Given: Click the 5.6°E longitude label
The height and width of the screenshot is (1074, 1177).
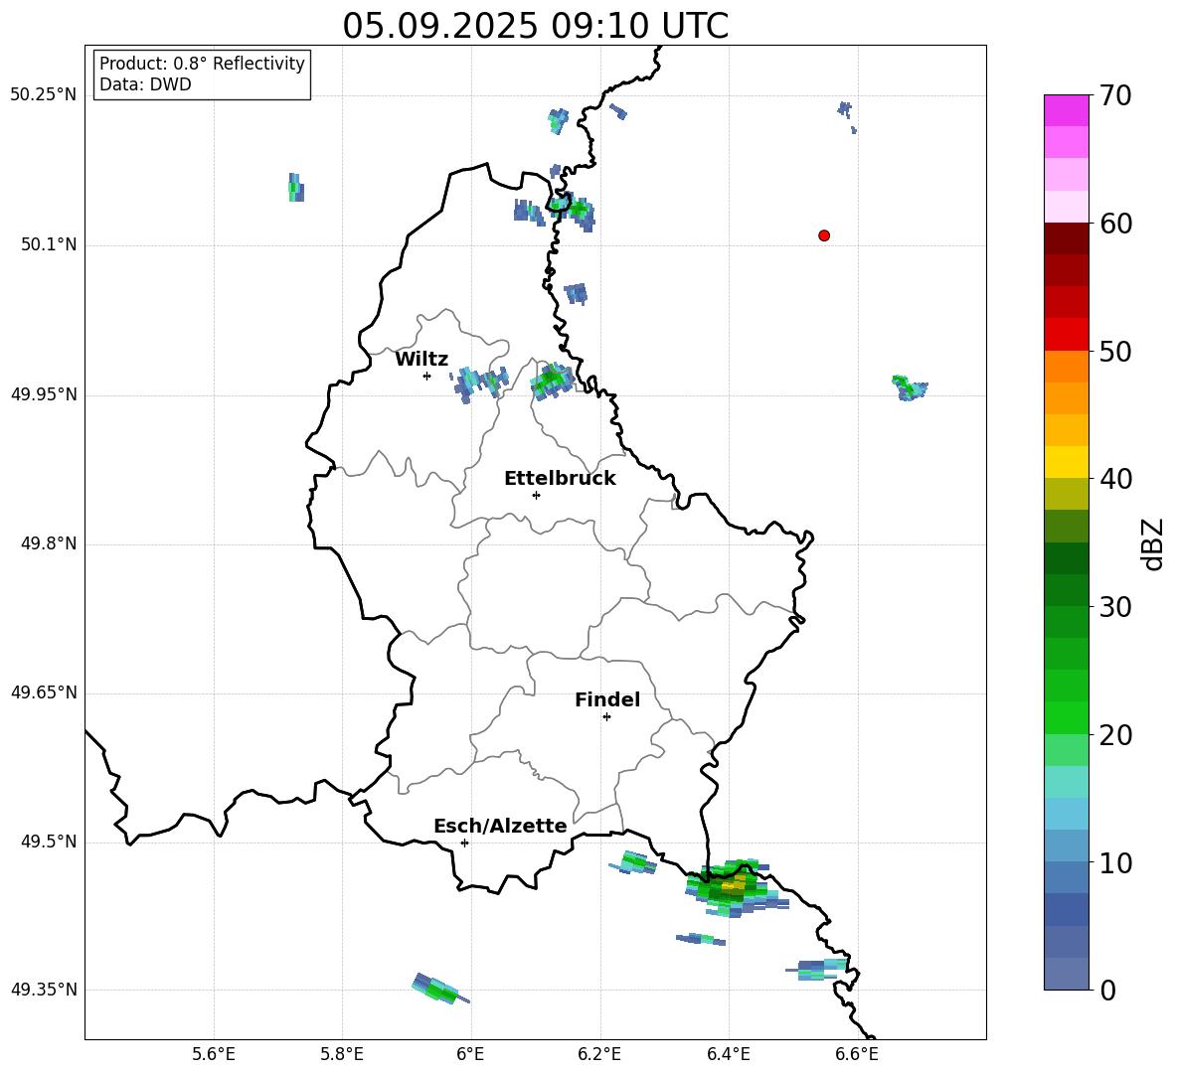Looking at the screenshot, I should tap(214, 1054).
